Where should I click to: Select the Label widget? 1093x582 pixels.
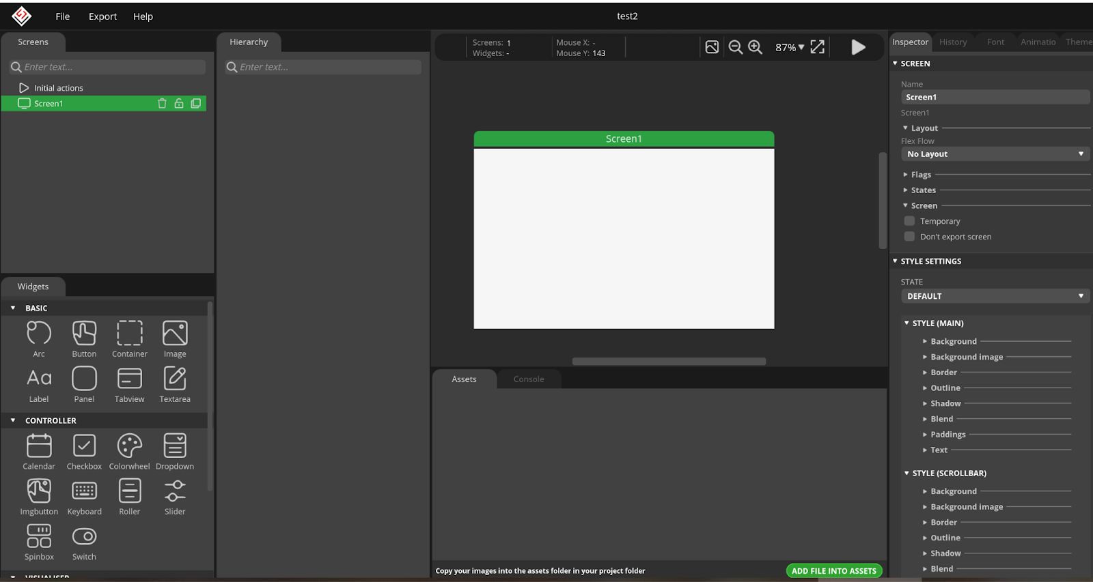(39, 384)
